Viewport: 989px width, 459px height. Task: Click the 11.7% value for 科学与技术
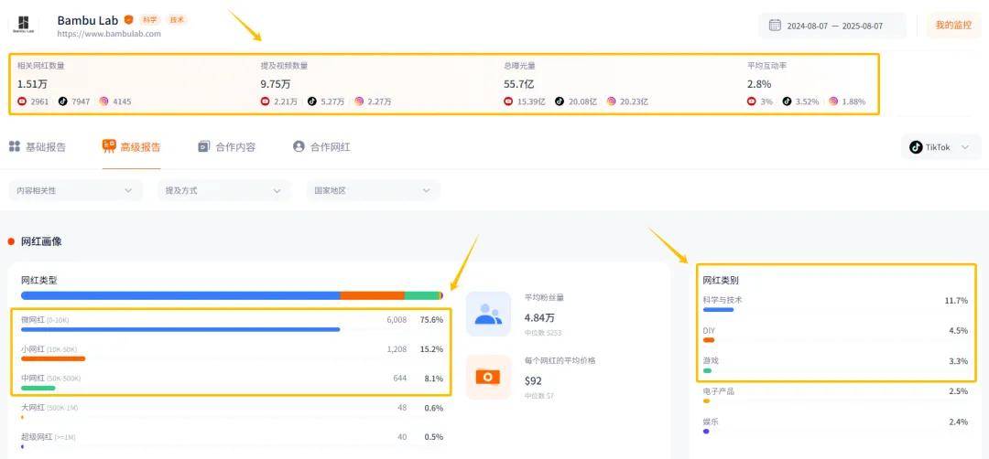coord(956,300)
